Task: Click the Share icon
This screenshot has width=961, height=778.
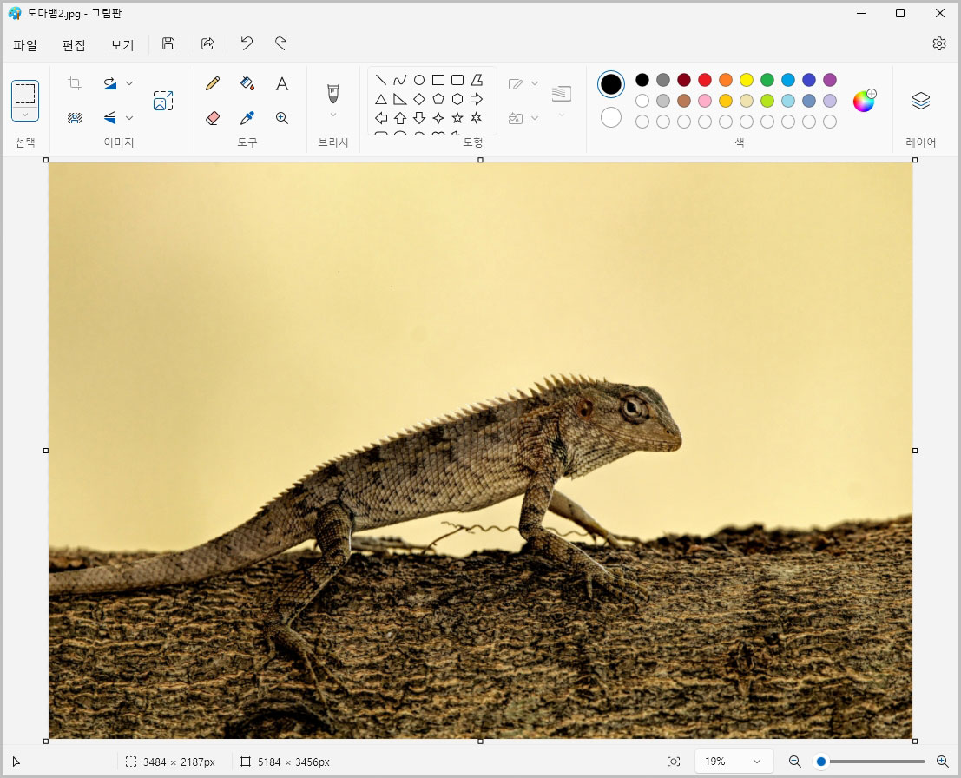Action: [207, 43]
